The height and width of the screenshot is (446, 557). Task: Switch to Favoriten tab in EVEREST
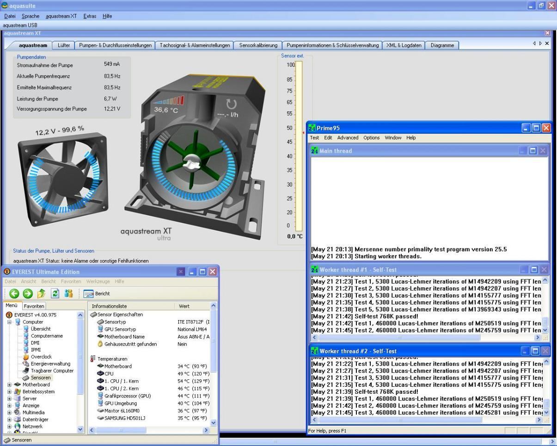[34, 306]
